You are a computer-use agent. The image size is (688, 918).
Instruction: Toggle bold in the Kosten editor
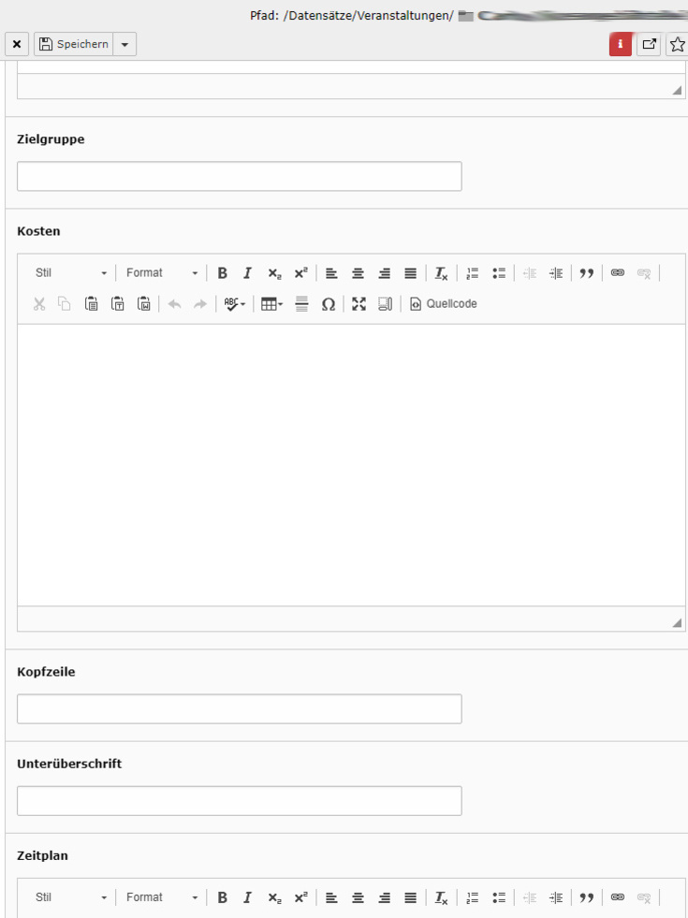[x=223, y=273]
